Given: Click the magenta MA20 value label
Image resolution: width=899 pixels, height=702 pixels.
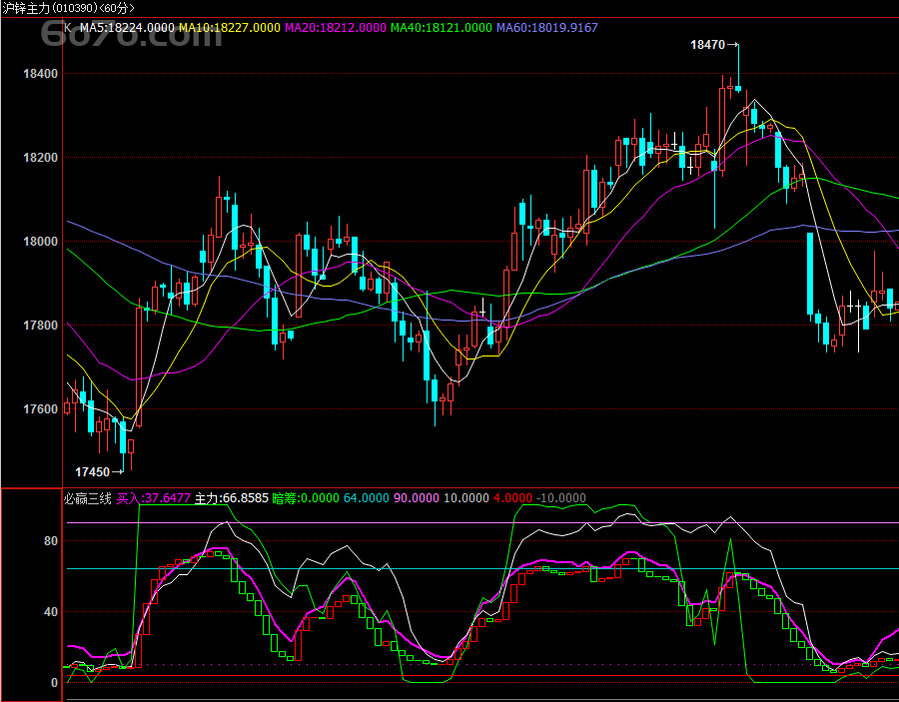Looking at the screenshot, I should 335,29.
